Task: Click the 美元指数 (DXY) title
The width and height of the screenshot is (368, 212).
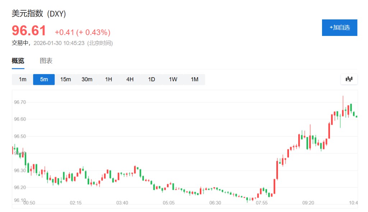Action: click(39, 14)
